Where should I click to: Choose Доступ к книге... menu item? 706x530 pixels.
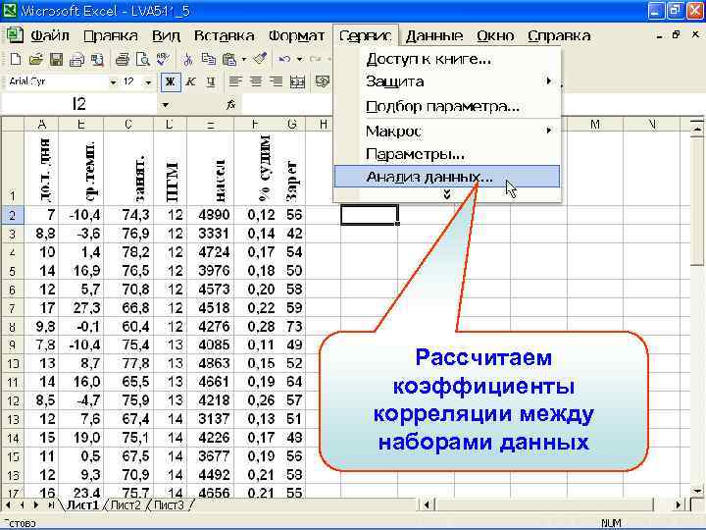click(x=447, y=59)
